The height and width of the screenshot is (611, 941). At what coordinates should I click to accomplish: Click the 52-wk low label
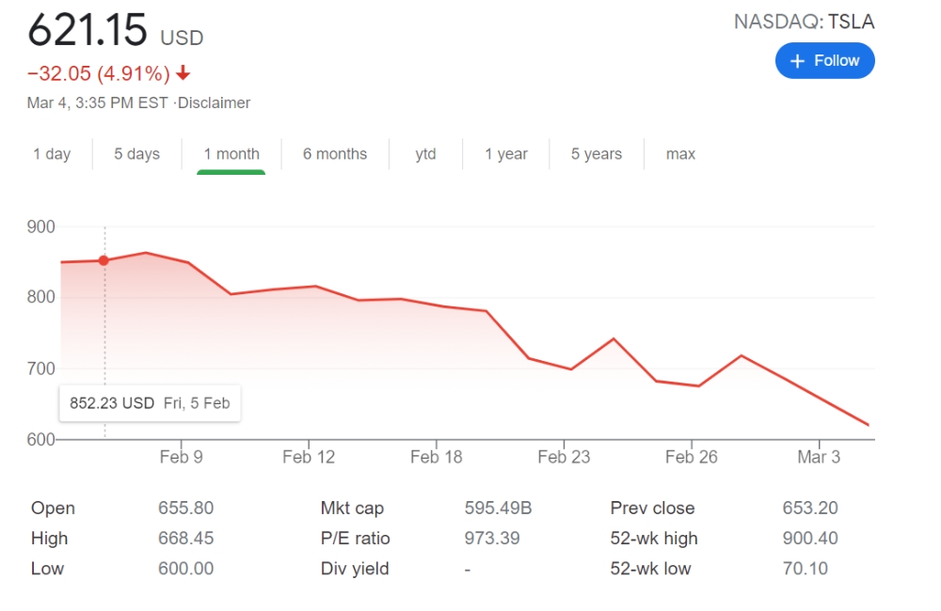(x=650, y=569)
